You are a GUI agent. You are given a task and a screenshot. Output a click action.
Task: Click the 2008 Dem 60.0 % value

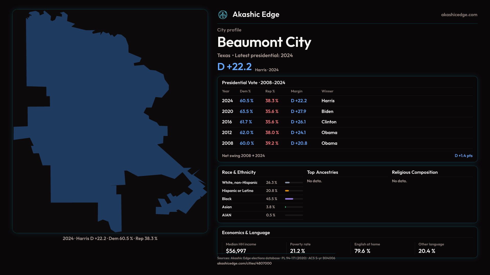click(247, 143)
